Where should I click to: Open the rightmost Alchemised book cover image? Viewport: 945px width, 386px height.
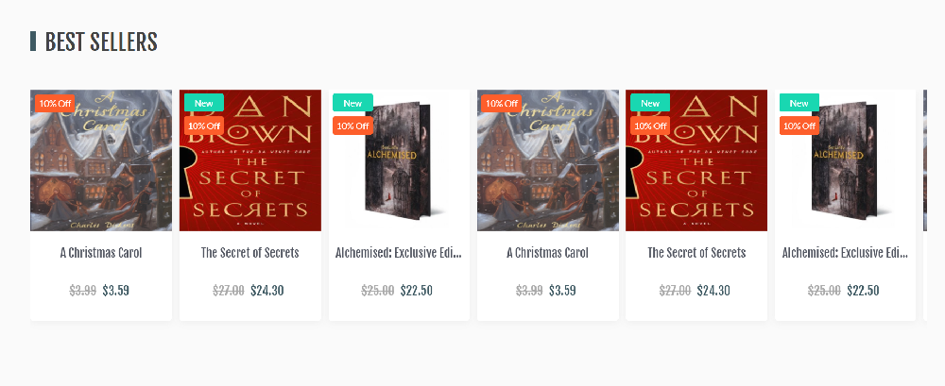pyautogui.click(x=846, y=160)
